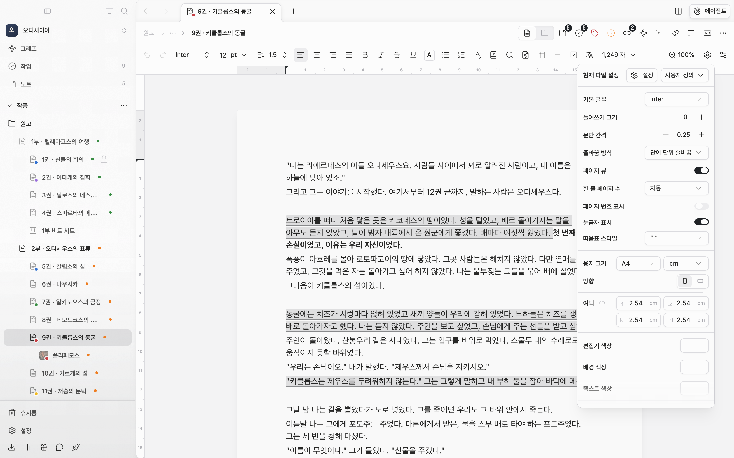Viewport: 734px width, 458px height.
Task: Apply strikethrough formatting
Action: (397, 55)
